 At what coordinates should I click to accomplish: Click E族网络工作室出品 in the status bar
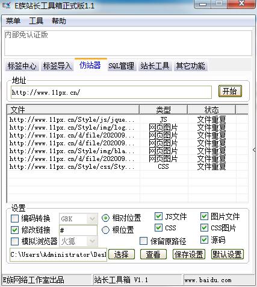pos(33,280)
